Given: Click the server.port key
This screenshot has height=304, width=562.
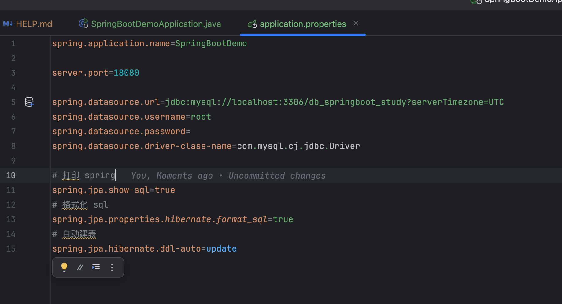Looking at the screenshot, I should (x=80, y=73).
